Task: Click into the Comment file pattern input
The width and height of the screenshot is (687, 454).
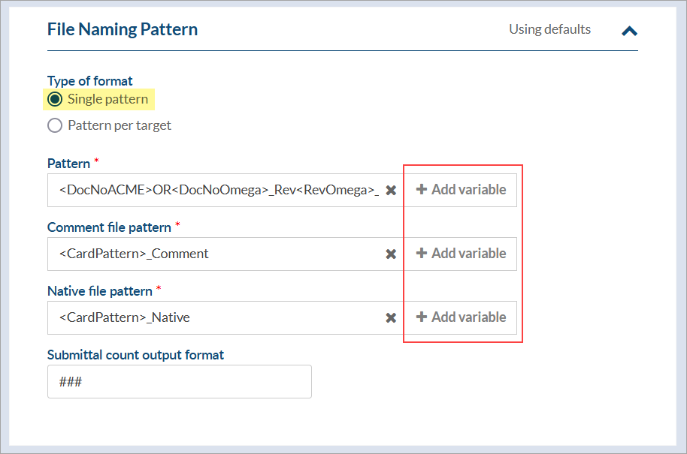Action: coord(218,254)
